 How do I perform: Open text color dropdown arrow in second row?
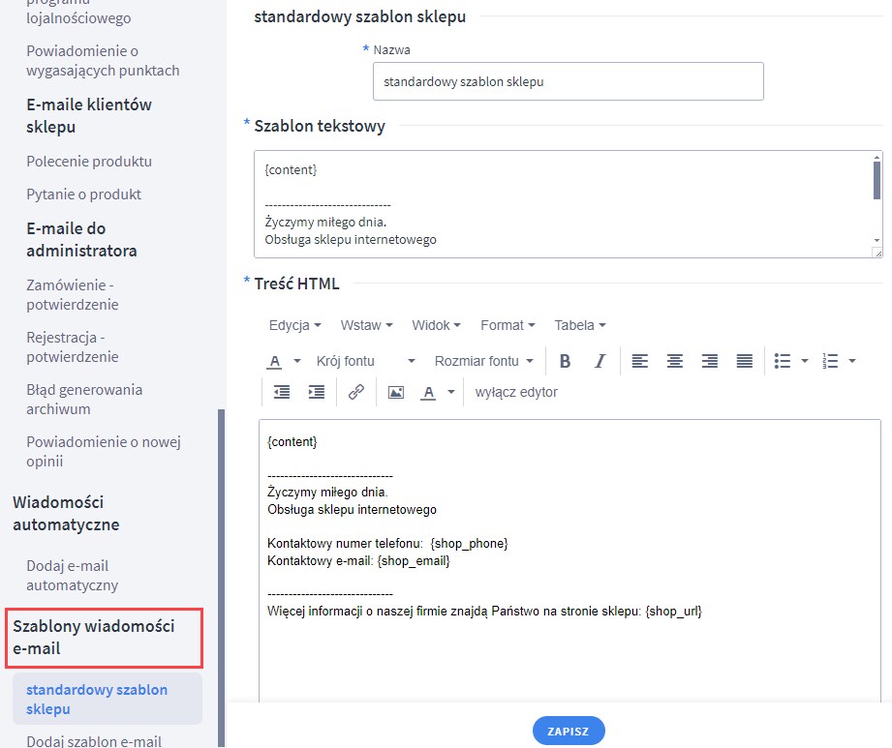pyautogui.click(x=297, y=361)
